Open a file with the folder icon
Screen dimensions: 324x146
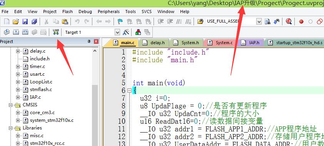click(16, 22)
